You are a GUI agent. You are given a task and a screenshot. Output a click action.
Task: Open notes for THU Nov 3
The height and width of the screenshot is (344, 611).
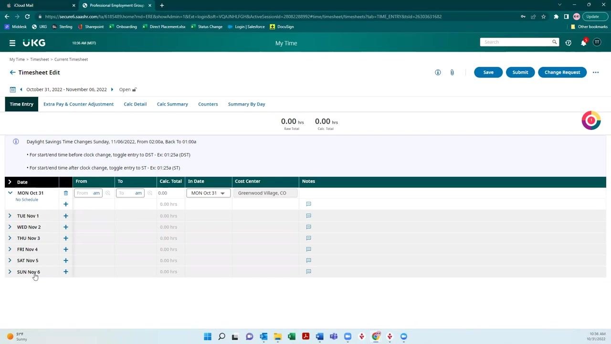308,238
